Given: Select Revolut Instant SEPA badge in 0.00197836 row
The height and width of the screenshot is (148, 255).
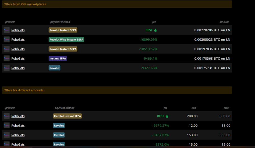Looking at the screenshot, I should [63, 49].
